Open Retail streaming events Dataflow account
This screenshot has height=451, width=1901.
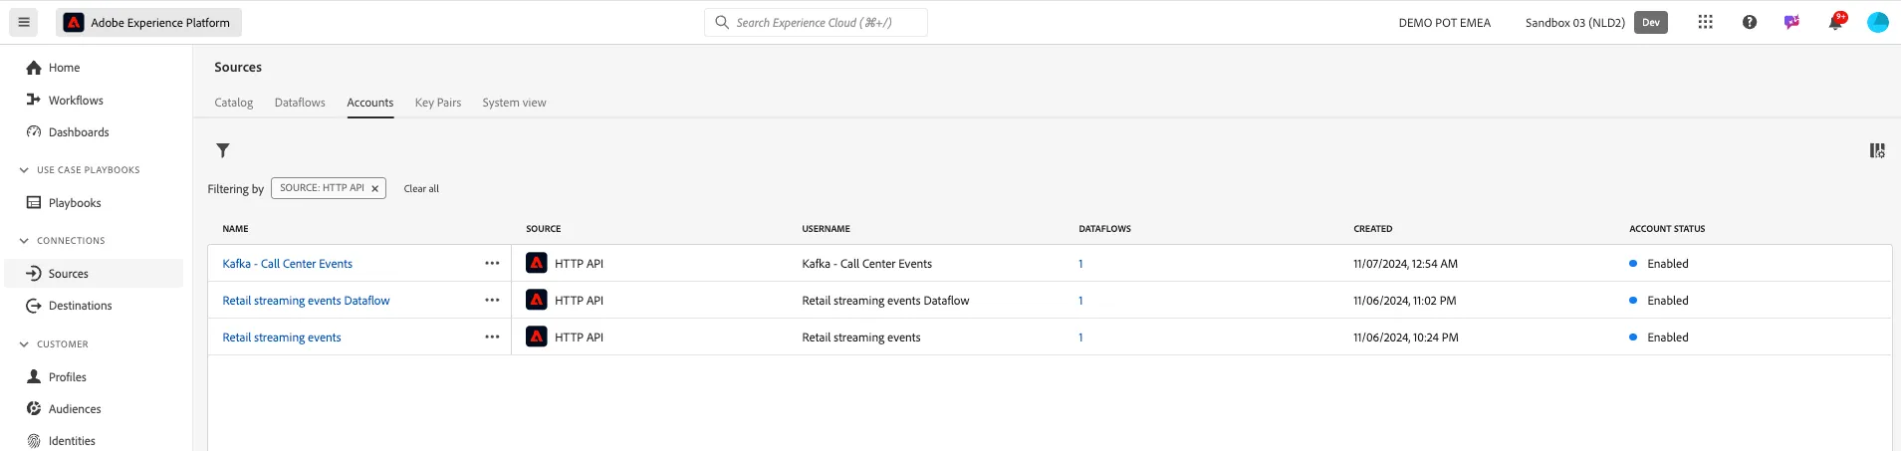pos(306,301)
